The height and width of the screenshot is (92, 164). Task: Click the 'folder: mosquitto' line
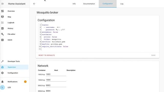[x=52, y=39]
